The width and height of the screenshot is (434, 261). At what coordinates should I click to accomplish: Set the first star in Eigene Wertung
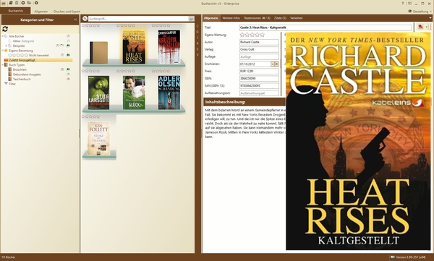[x=242, y=35]
